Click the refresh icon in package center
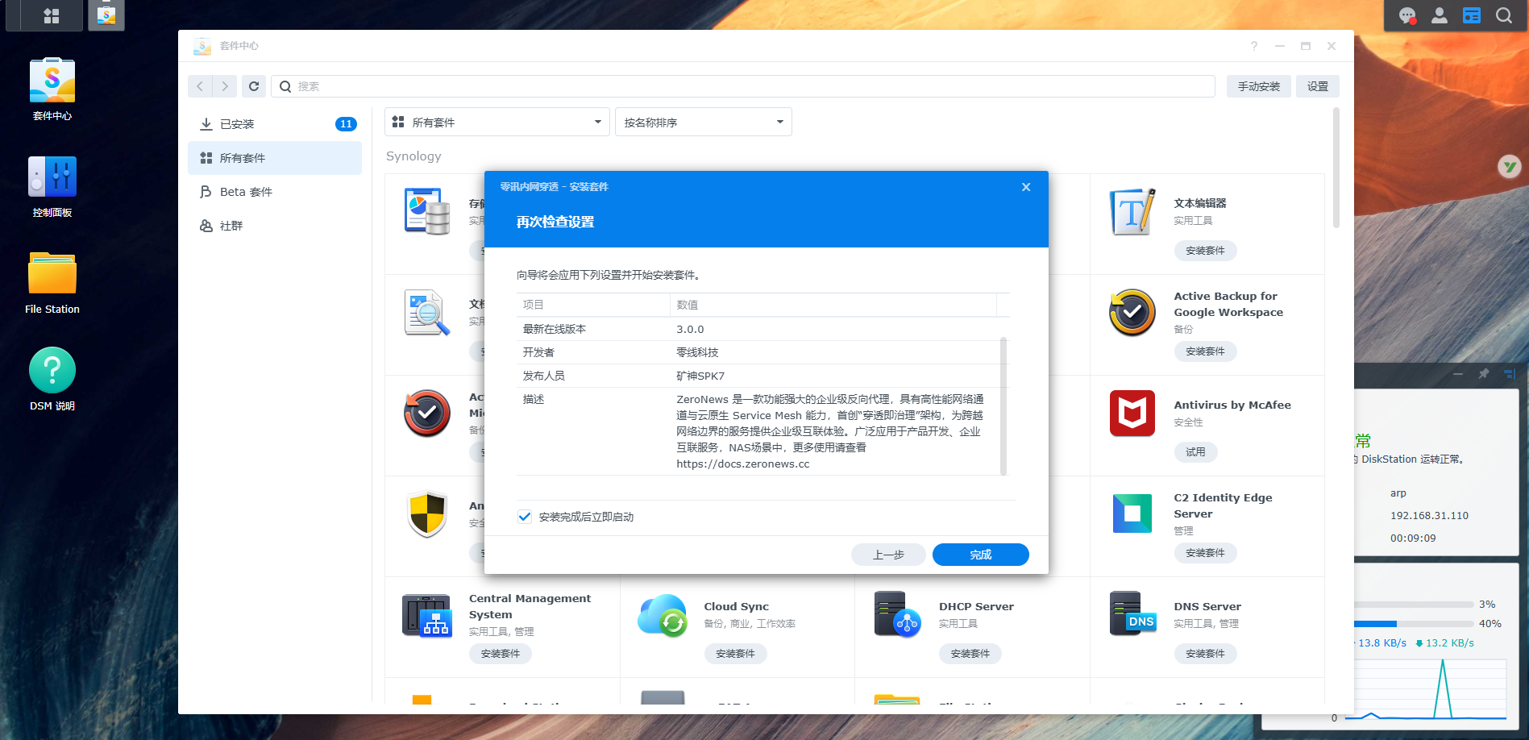The height and width of the screenshot is (740, 1529). pyautogui.click(x=254, y=86)
